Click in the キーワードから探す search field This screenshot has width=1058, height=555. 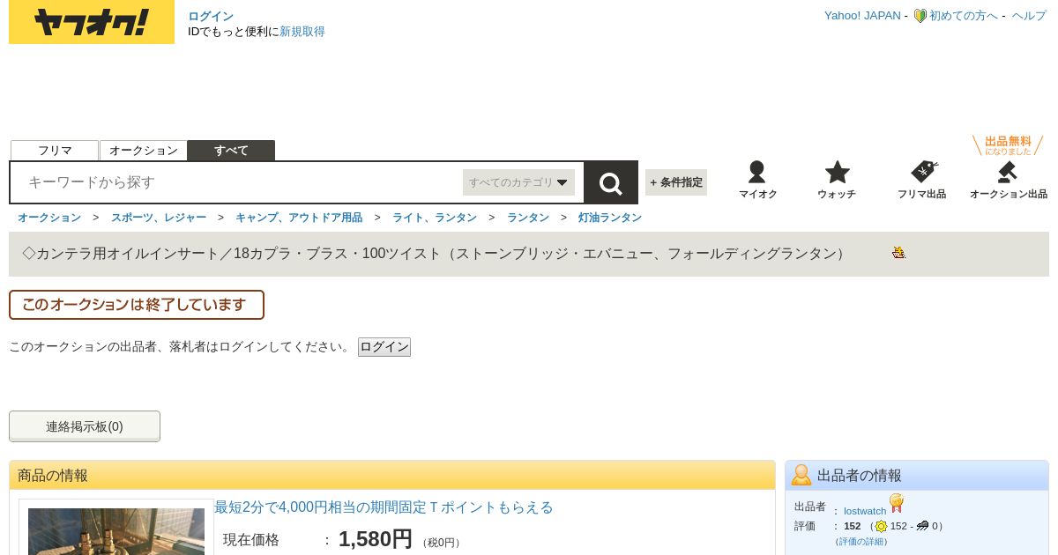click(x=238, y=182)
